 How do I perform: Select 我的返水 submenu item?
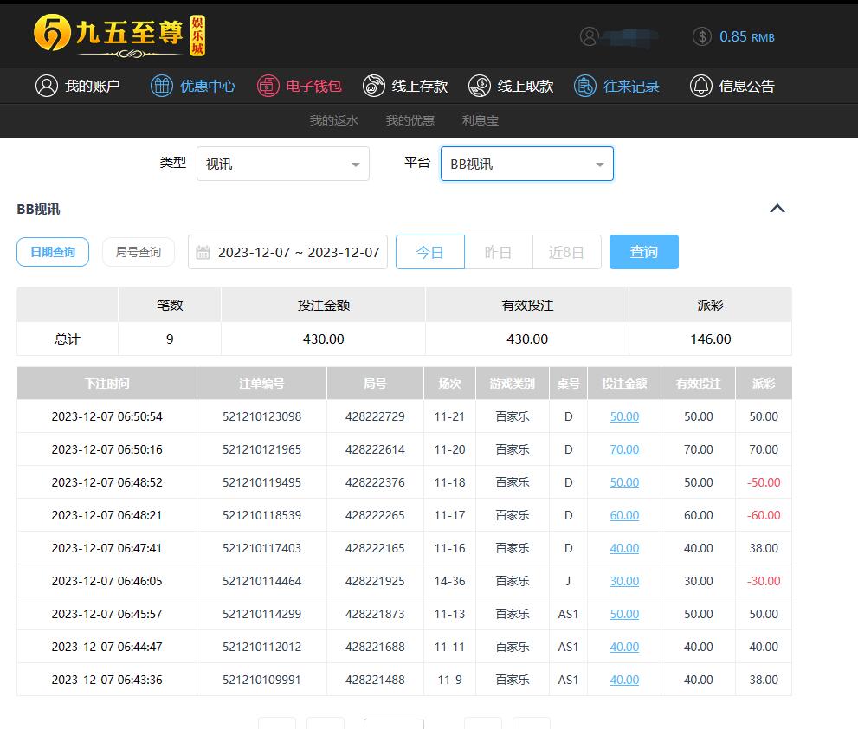(x=334, y=120)
